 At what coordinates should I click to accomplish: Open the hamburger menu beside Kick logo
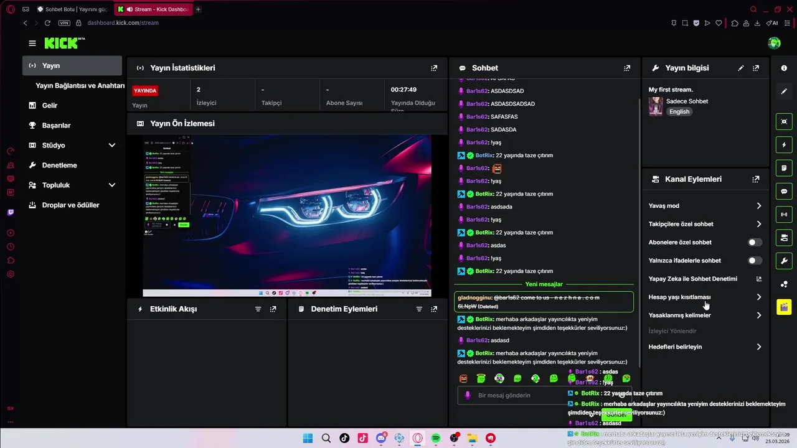32,43
